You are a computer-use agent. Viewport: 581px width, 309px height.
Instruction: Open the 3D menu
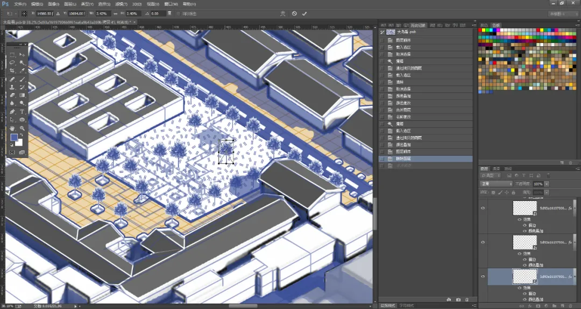click(x=137, y=4)
